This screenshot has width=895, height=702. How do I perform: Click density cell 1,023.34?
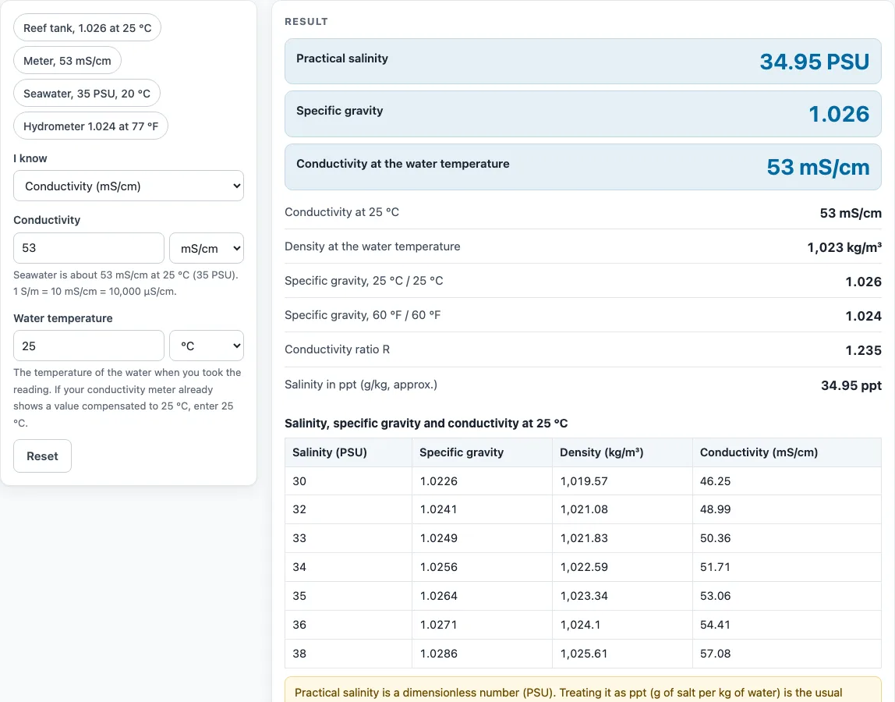[x=622, y=596]
